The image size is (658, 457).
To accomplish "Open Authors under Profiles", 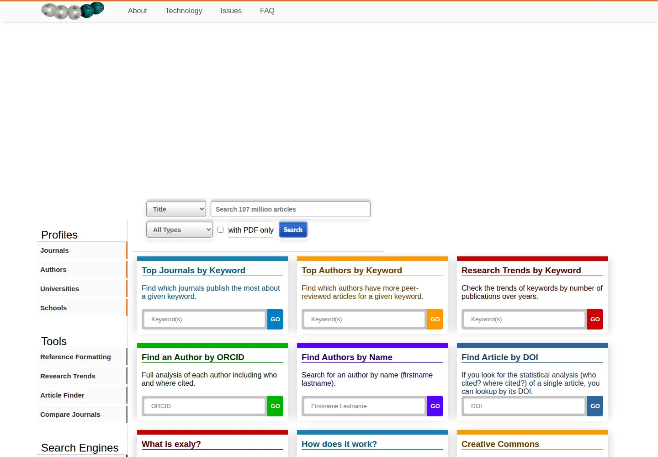I will pyautogui.click(x=82, y=270).
